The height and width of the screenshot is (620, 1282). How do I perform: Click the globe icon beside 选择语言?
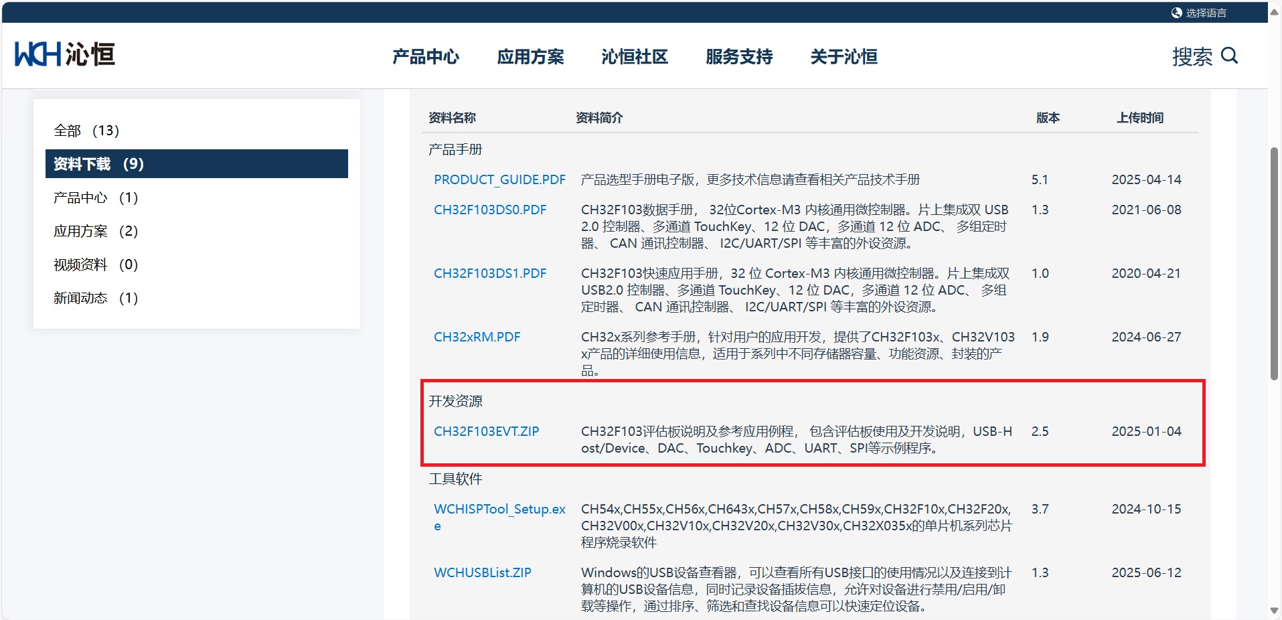click(1176, 13)
